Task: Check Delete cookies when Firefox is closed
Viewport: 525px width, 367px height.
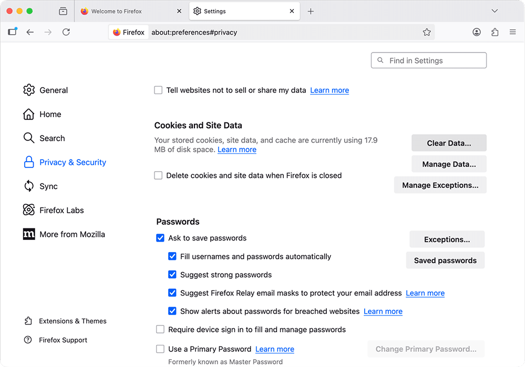Action: pos(158,175)
